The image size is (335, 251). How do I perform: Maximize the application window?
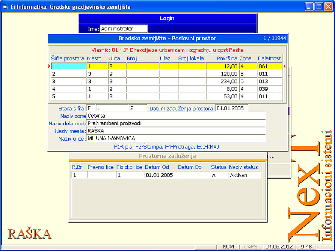coord(319,7)
